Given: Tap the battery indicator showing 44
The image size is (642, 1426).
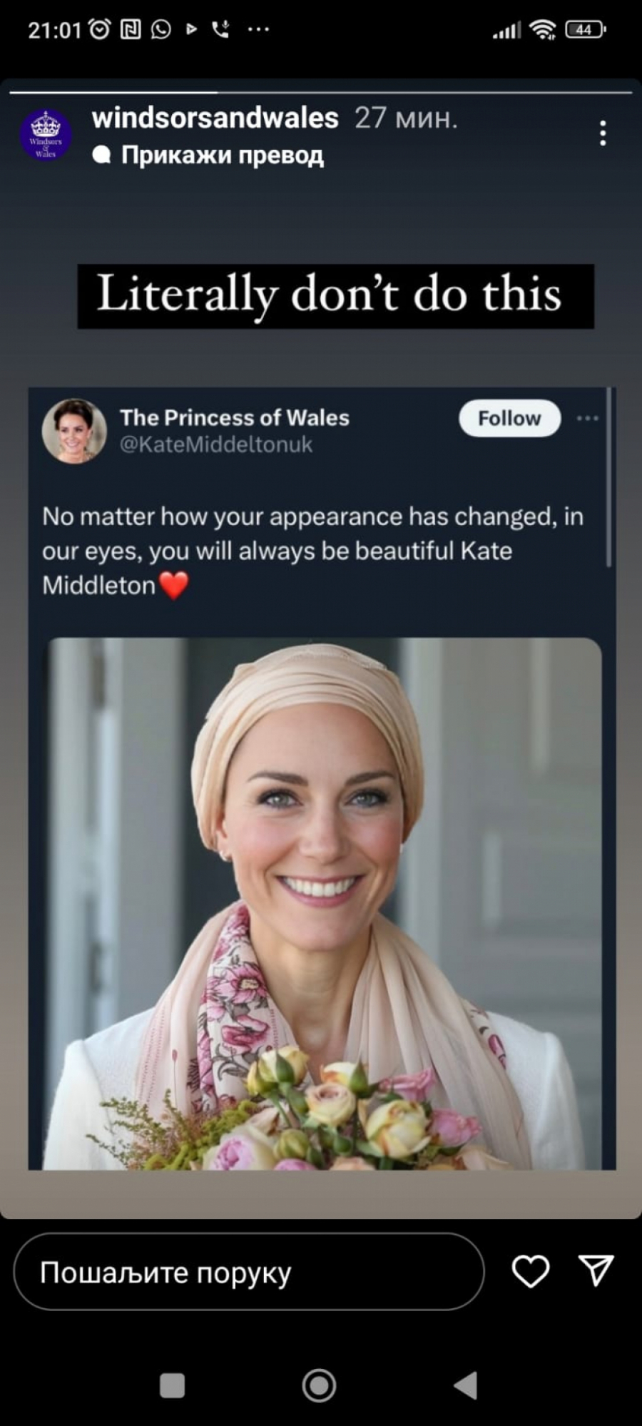Looking at the screenshot, I should coord(585,29).
